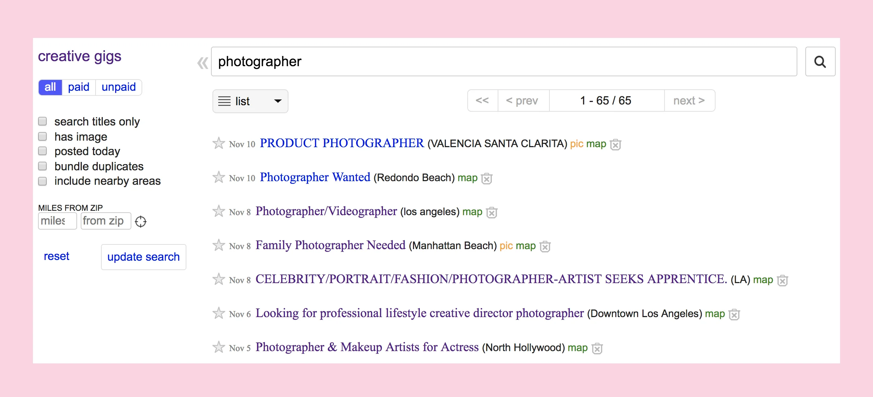The width and height of the screenshot is (873, 397).
Task: Star the Photographer & Makeup Artists listing
Action: point(219,347)
